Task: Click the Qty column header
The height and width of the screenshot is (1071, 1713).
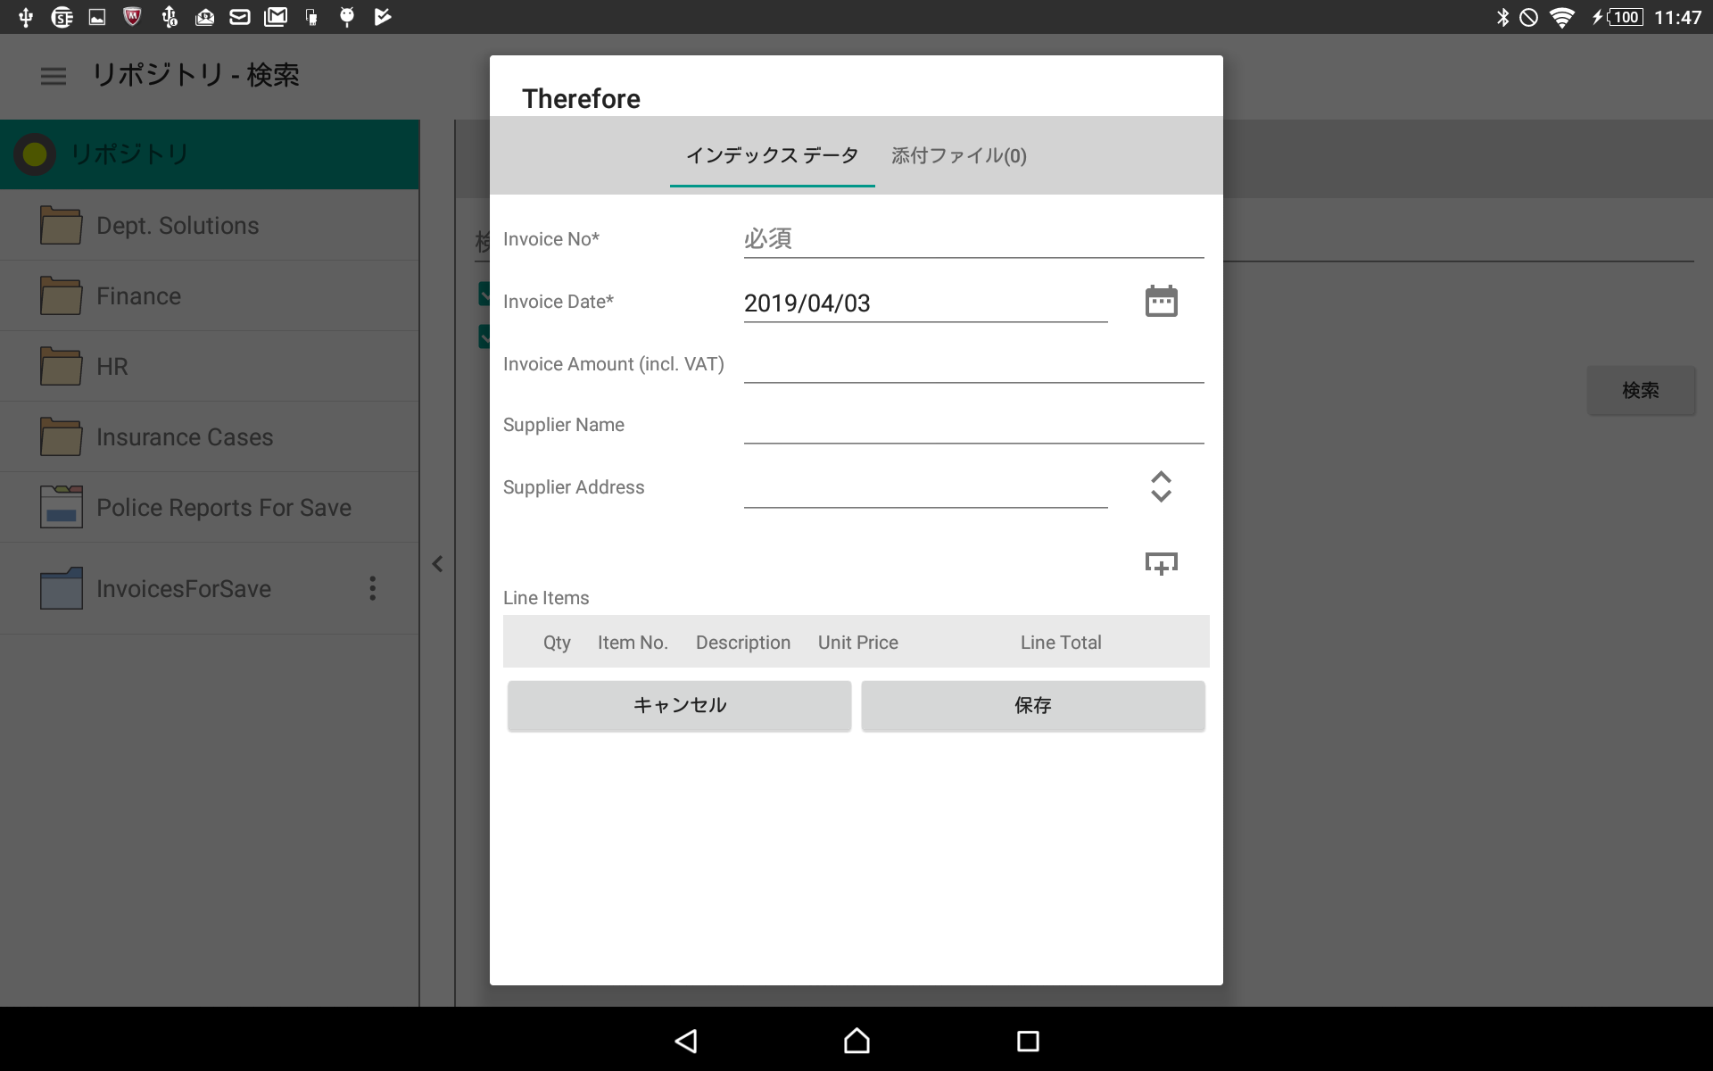Action: [557, 643]
